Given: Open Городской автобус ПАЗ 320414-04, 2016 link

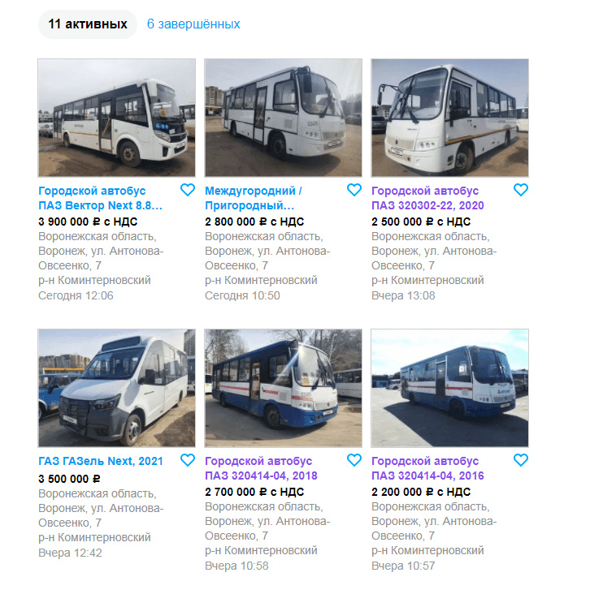Looking at the screenshot, I should 427,468.
